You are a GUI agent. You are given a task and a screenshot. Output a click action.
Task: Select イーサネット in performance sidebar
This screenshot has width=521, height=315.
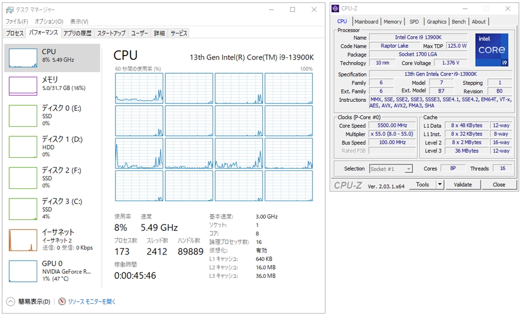[x=52, y=240]
